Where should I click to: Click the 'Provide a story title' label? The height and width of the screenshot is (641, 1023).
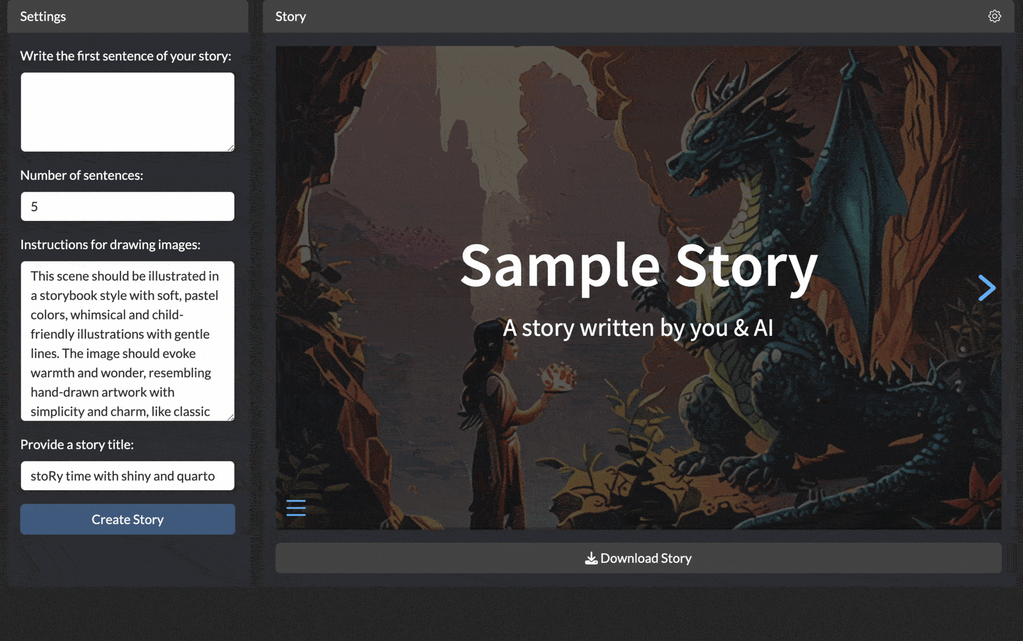(x=77, y=445)
